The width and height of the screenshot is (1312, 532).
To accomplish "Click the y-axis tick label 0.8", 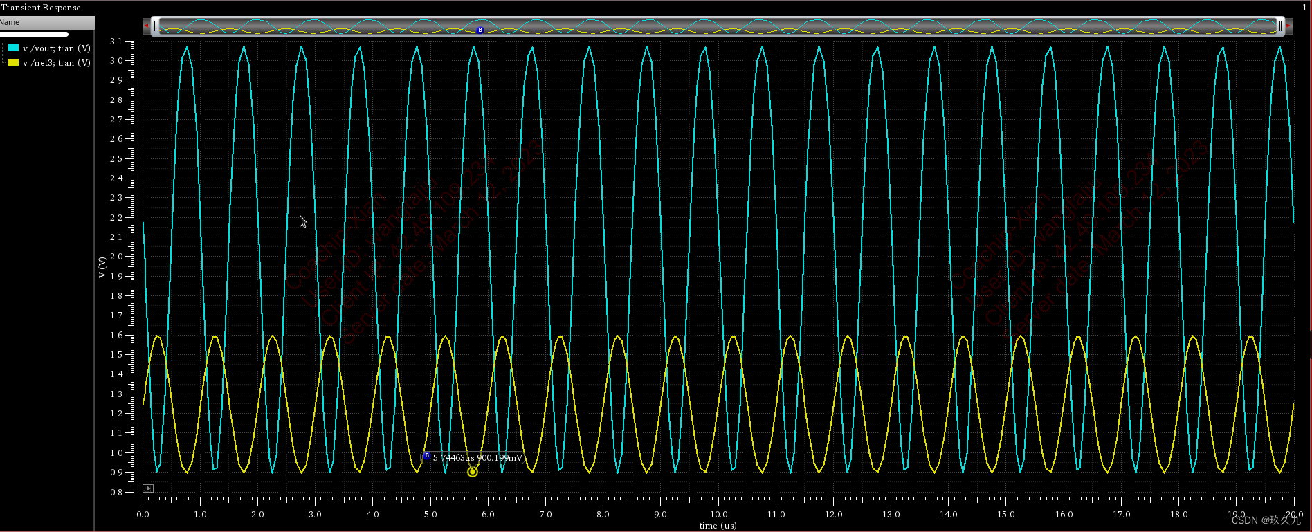I will coord(116,493).
